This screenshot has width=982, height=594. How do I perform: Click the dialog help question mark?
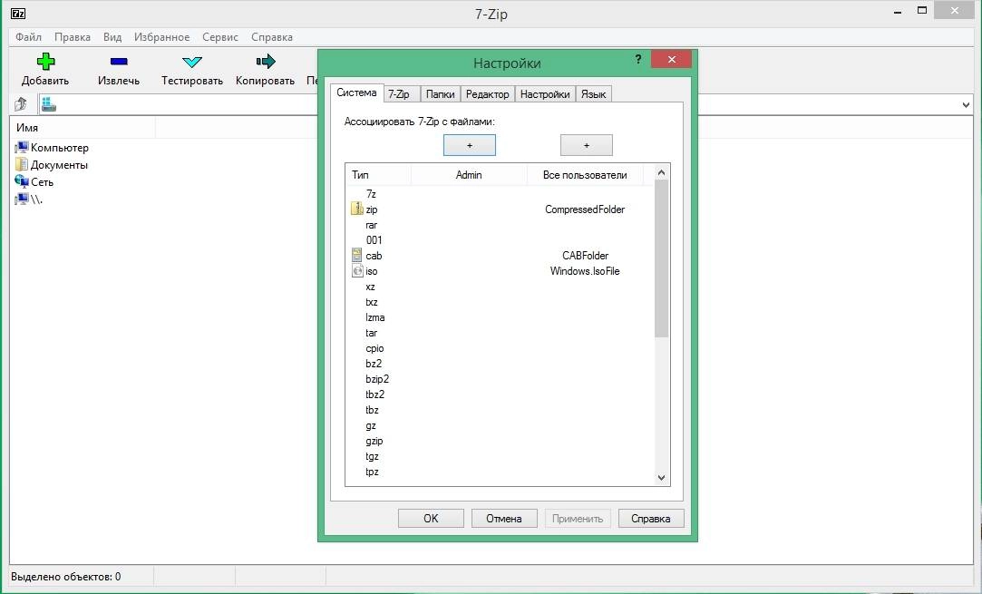click(x=638, y=60)
